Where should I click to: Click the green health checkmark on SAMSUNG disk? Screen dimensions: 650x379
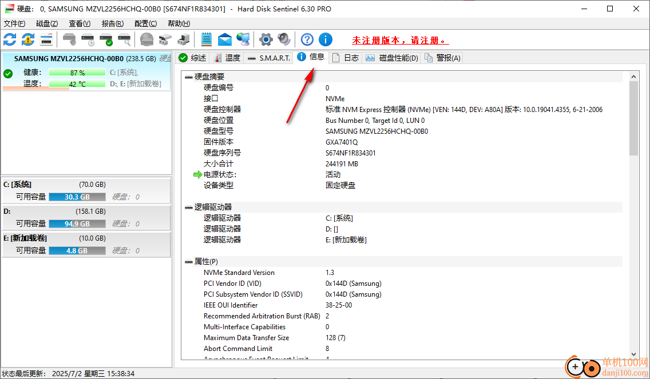pos(8,74)
